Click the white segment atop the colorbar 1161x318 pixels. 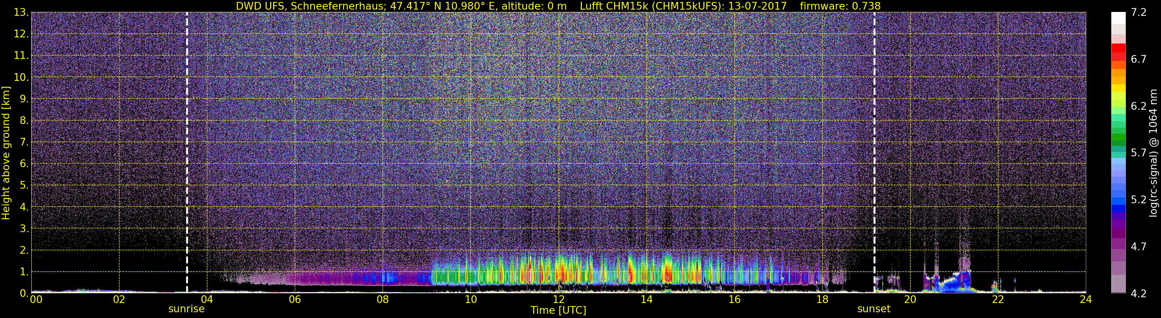point(1118,18)
